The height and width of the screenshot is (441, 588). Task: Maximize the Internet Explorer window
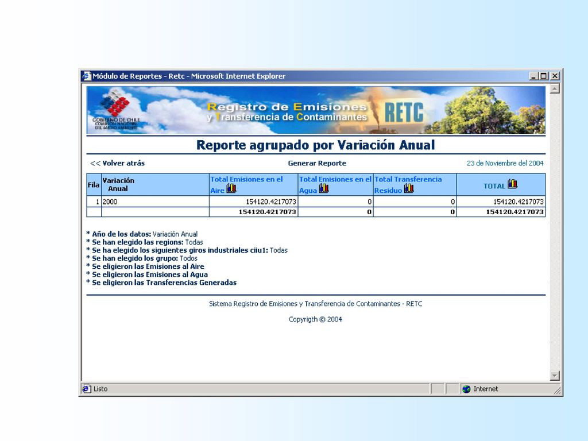(543, 76)
